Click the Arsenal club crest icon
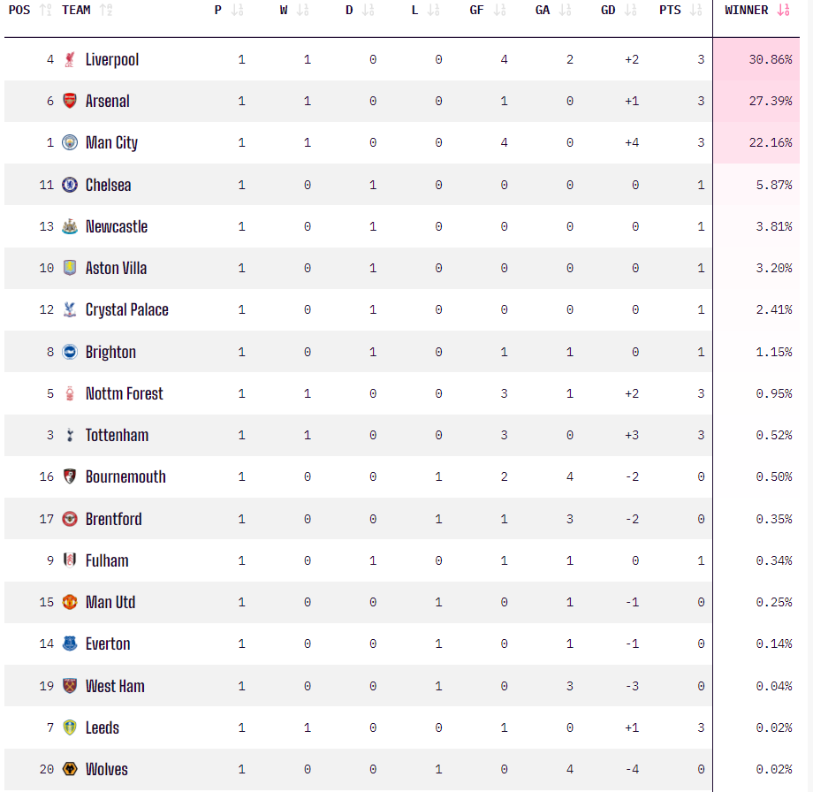The image size is (813, 792). coord(70,102)
